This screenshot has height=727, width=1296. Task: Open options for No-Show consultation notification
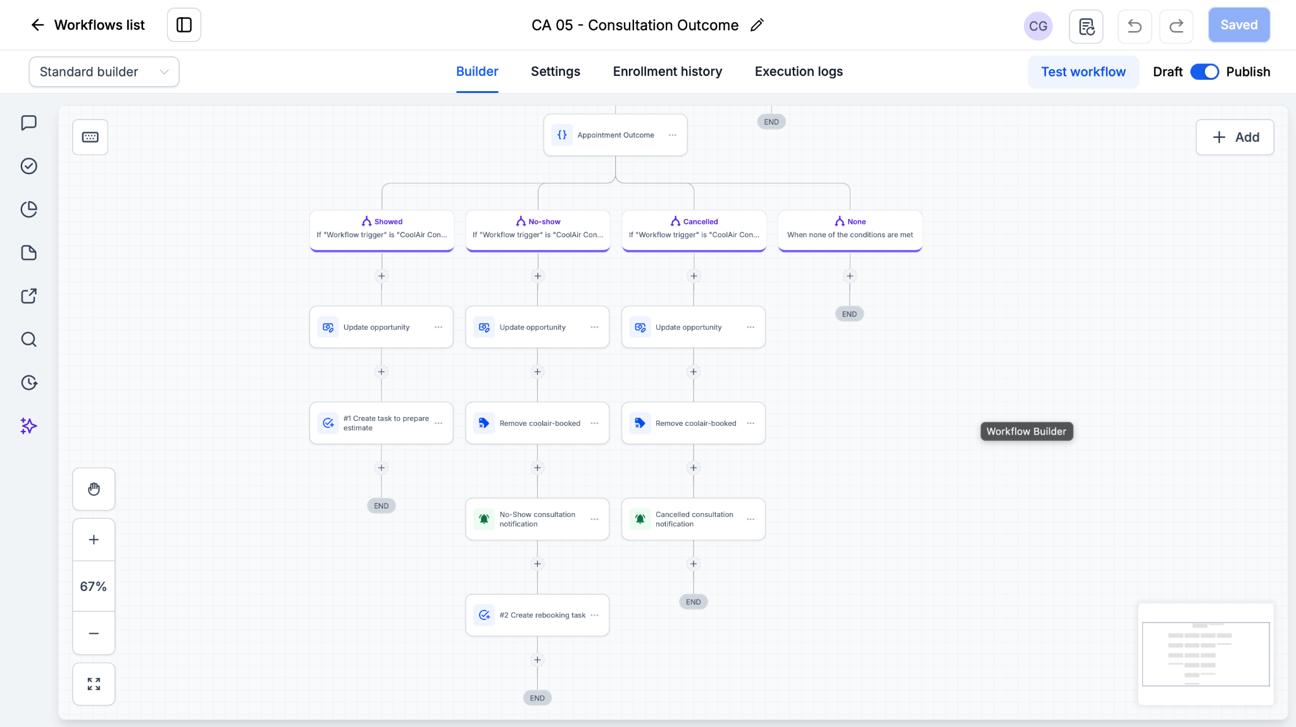click(595, 519)
